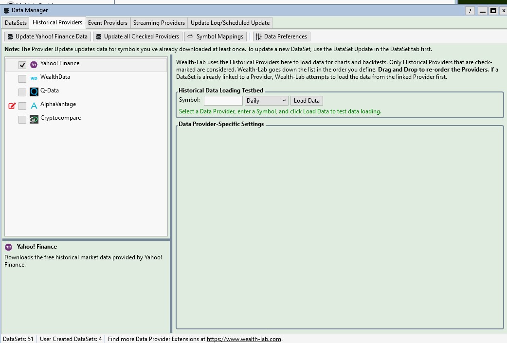Click the Yahoo! Finance provider icon in list
Viewport: 507px width, 343px height.
34,65
